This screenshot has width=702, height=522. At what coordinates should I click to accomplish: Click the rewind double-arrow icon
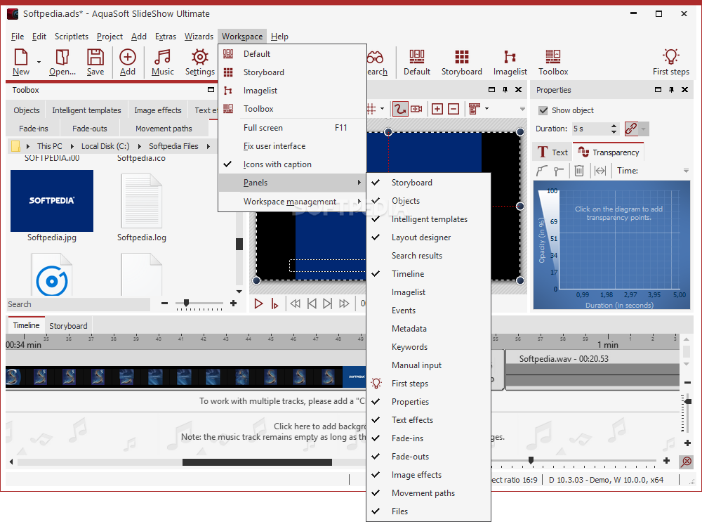click(295, 304)
